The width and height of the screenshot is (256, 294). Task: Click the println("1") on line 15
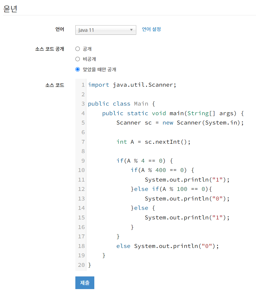pyautogui.click(x=187, y=217)
